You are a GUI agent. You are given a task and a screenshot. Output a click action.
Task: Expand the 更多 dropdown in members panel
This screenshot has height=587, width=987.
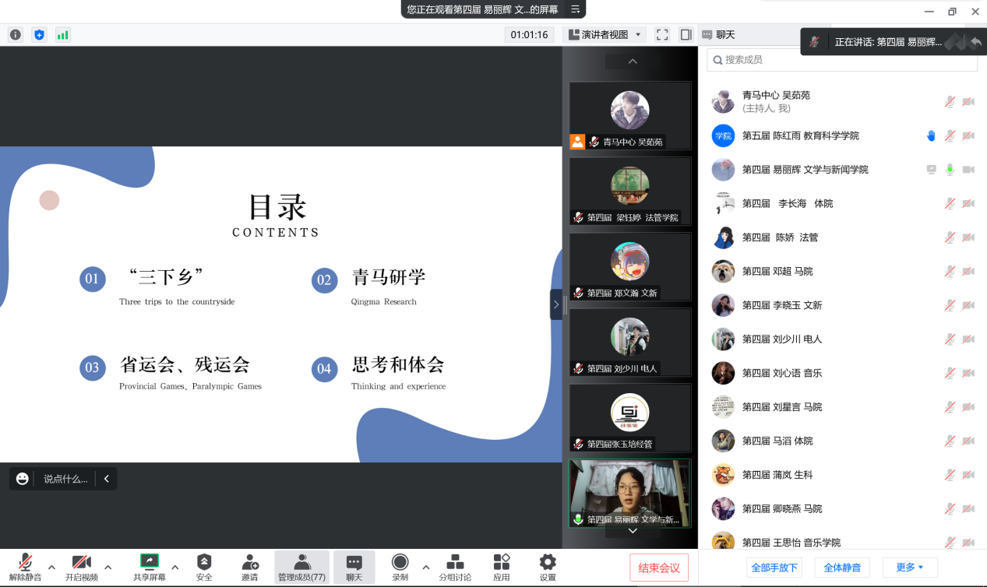point(910,568)
